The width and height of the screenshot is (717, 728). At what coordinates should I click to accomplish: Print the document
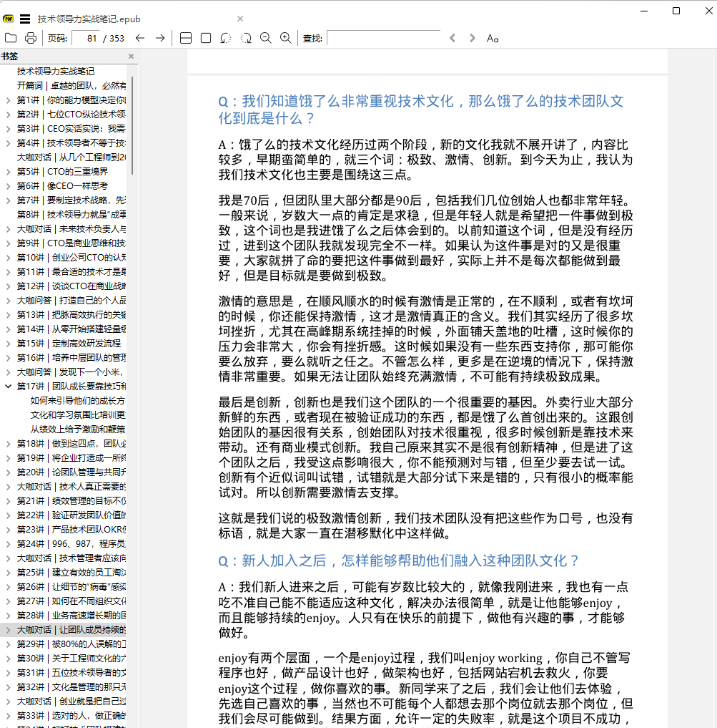point(30,38)
